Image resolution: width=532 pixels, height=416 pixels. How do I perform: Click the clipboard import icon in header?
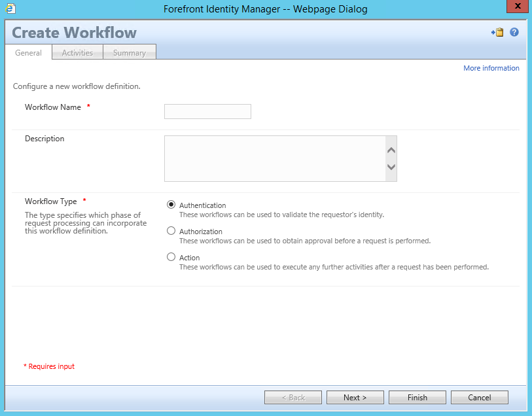click(497, 32)
